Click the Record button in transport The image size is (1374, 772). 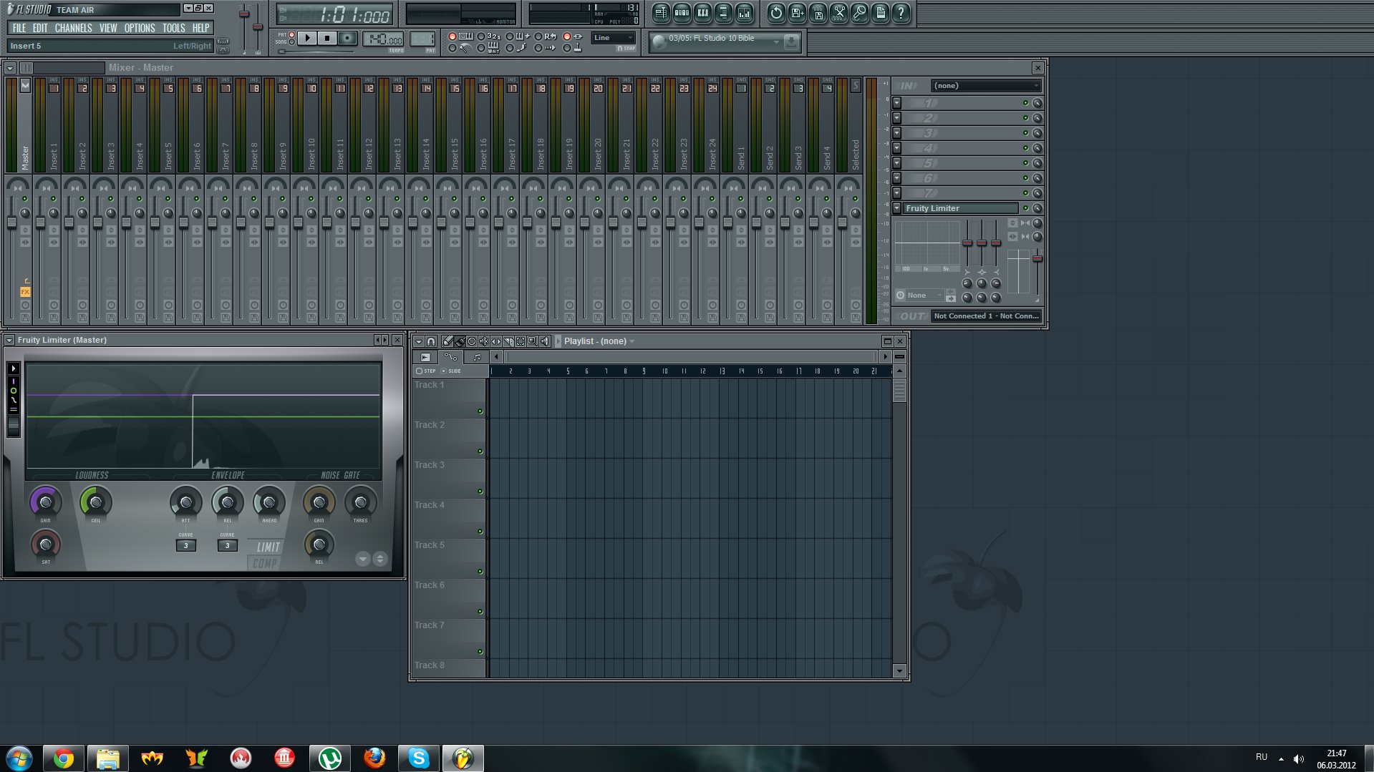click(347, 38)
